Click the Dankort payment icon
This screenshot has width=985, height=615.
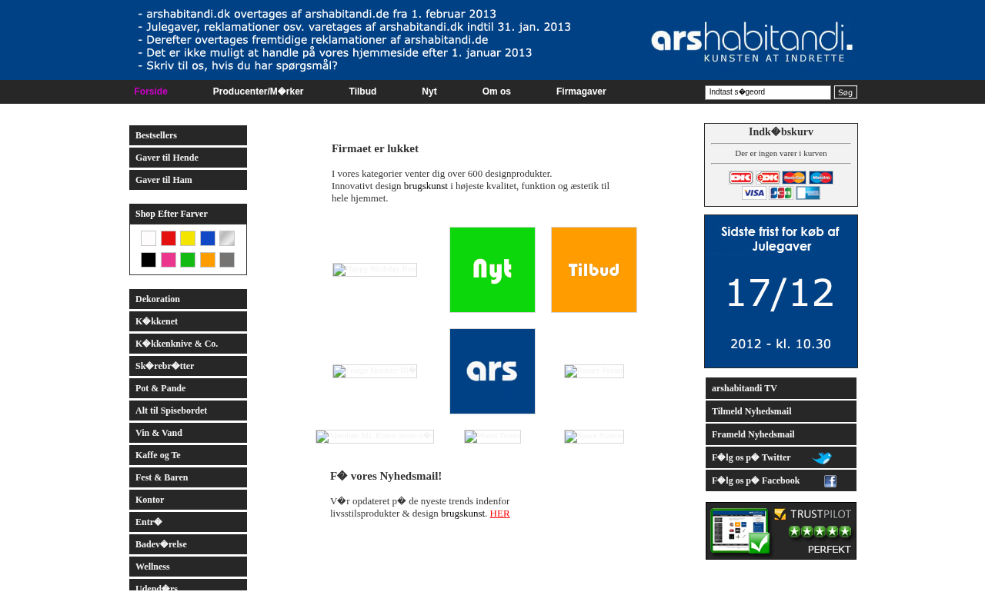click(741, 178)
